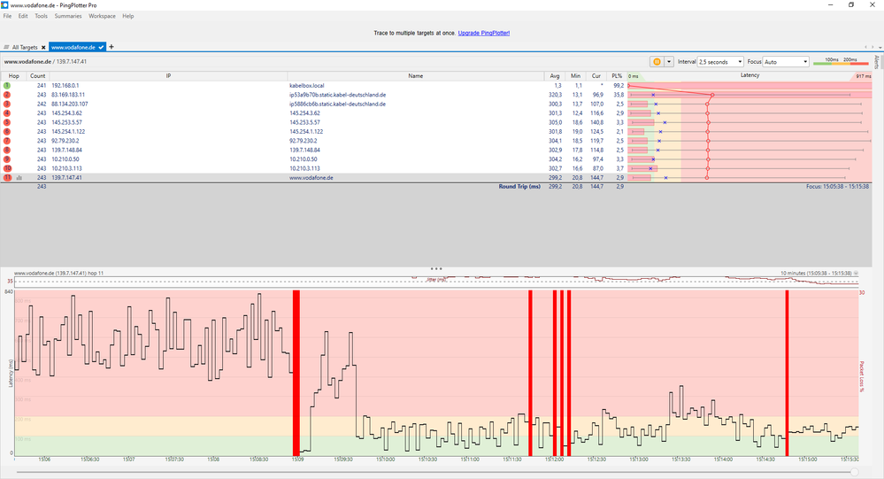Viewport: 884px width, 479px height.
Task: Click the Avg column header
Action: [x=555, y=75]
